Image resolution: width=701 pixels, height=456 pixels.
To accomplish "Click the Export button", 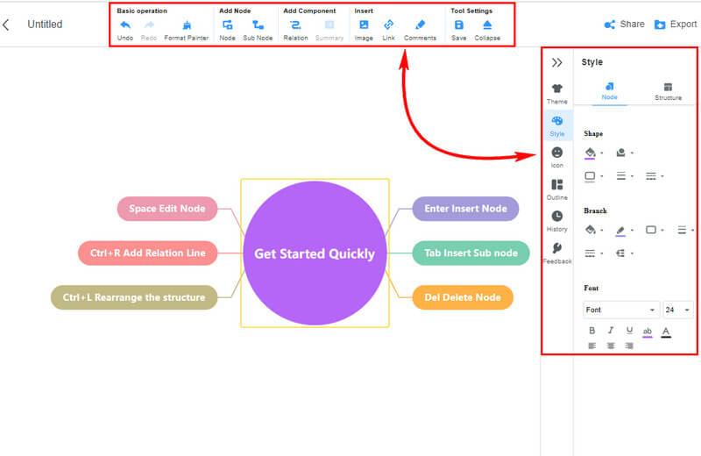I will (675, 25).
